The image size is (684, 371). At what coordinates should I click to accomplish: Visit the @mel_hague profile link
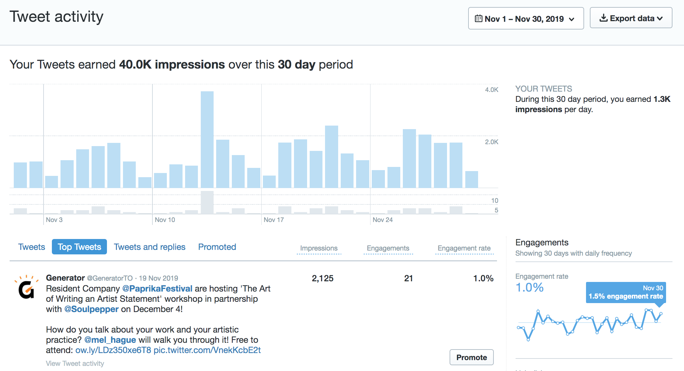[x=110, y=340]
